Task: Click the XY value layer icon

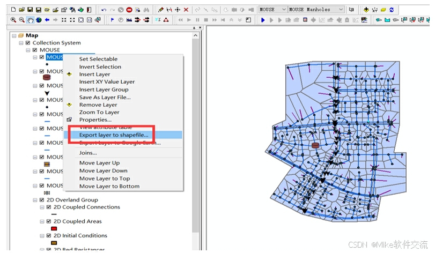Action: pos(375,10)
